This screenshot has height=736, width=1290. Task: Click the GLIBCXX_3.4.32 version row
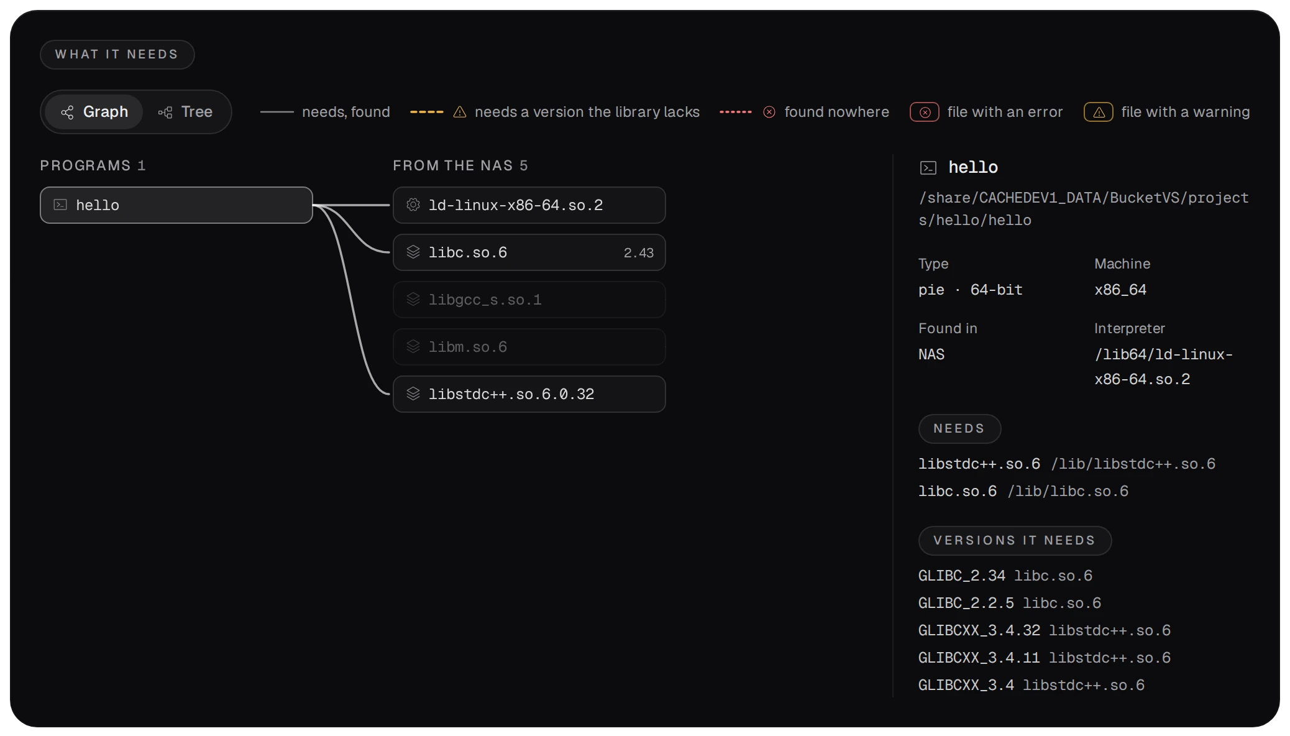[1045, 630]
